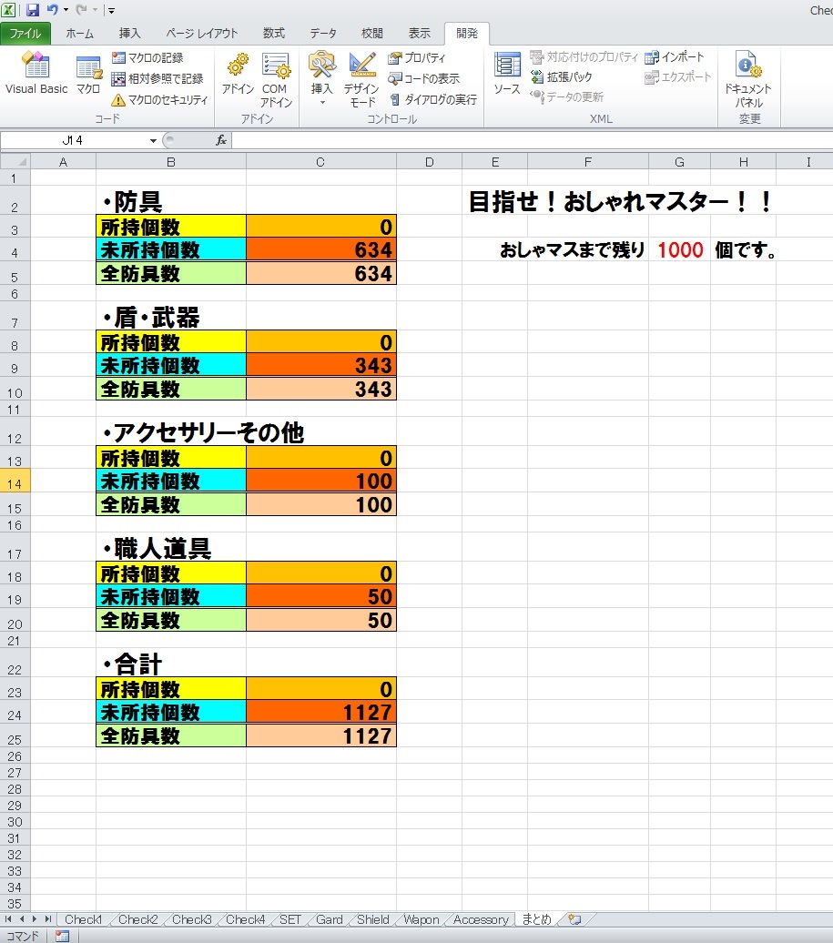833x943 pixels.
Task: Toggle 相対参照で記録 relative reference recording
Action: [x=157, y=79]
